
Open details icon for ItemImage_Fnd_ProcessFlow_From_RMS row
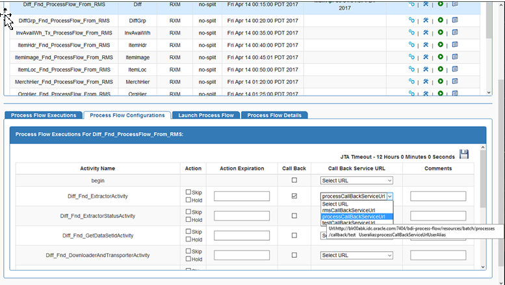pyautogui.click(x=455, y=57)
